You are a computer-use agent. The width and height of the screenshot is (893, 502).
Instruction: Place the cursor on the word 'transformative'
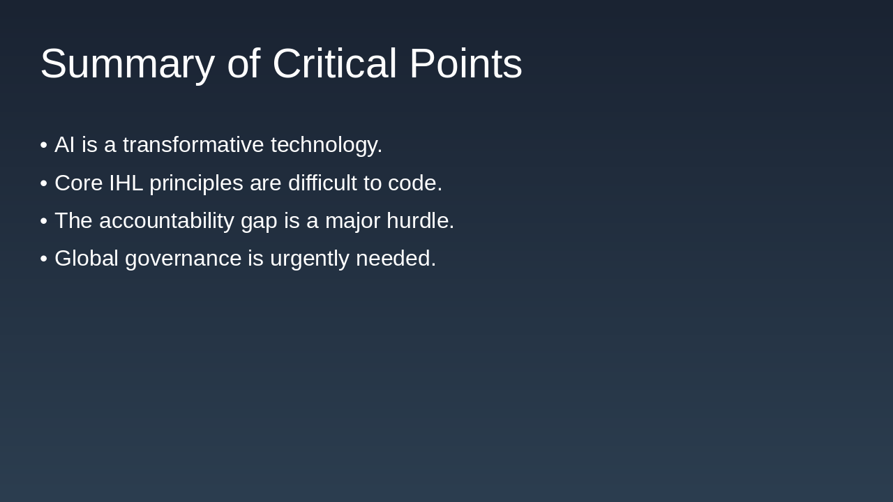(193, 145)
